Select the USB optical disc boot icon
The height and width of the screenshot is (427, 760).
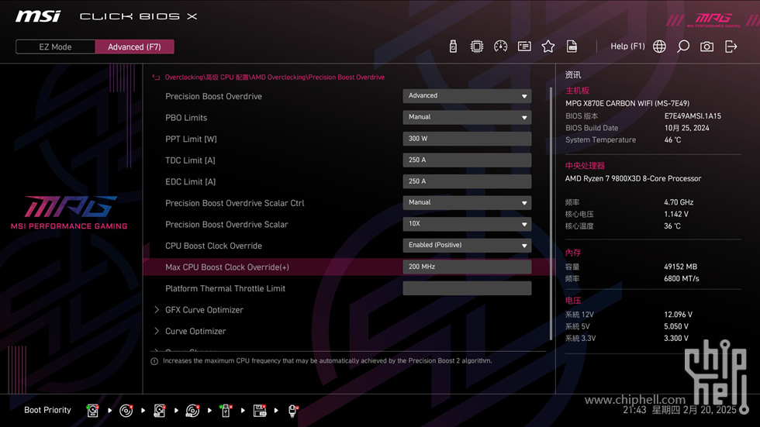click(x=192, y=411)
